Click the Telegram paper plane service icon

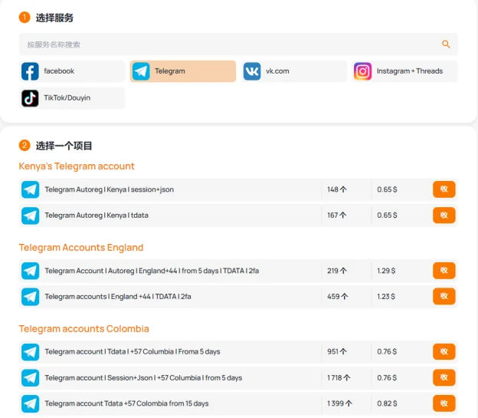[141, 71]
